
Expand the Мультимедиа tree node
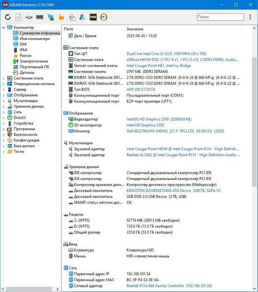click(x=3, y=101)
